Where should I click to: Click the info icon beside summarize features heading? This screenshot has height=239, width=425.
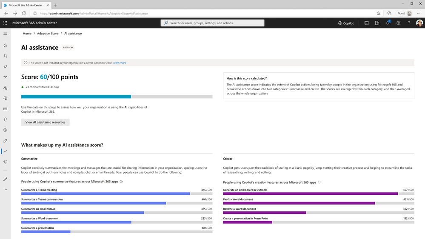[121, 182]
